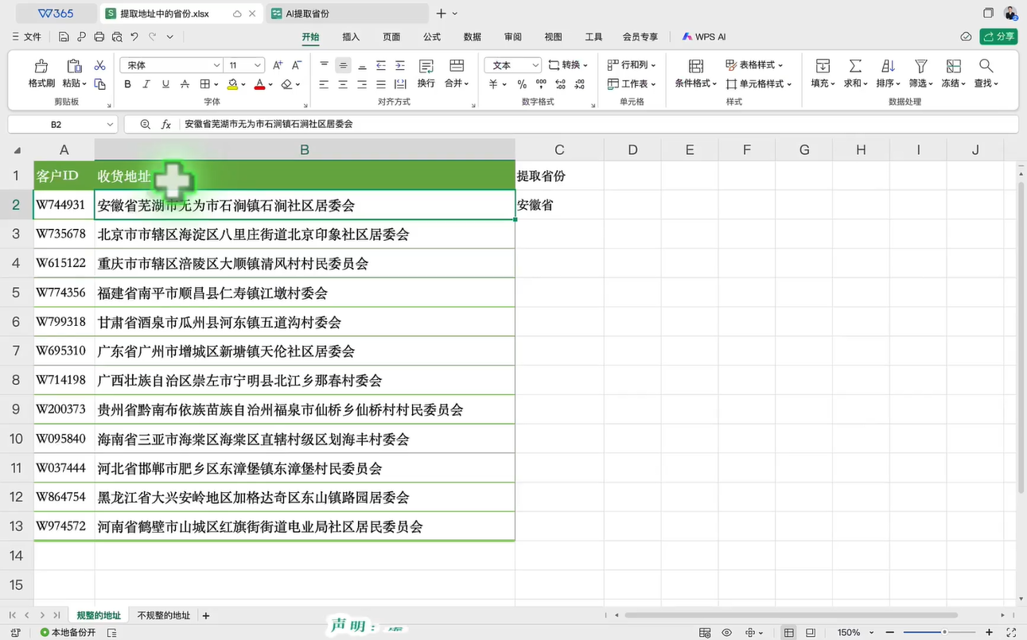
Task: Click the Filter (筛选) funnel icon
Action: tap(920, 66)
